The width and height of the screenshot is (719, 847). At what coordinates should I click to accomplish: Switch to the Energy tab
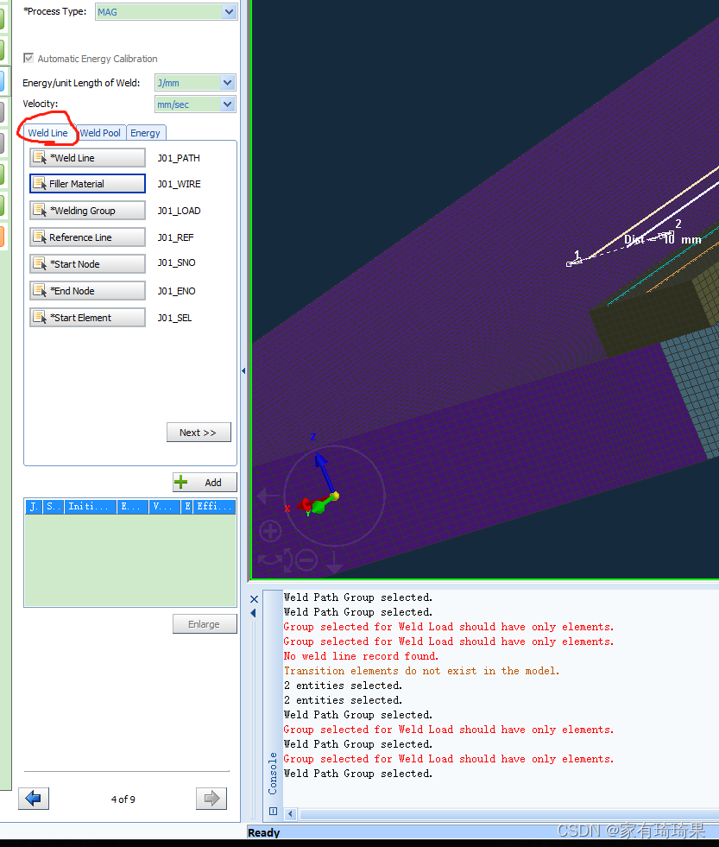146,133
